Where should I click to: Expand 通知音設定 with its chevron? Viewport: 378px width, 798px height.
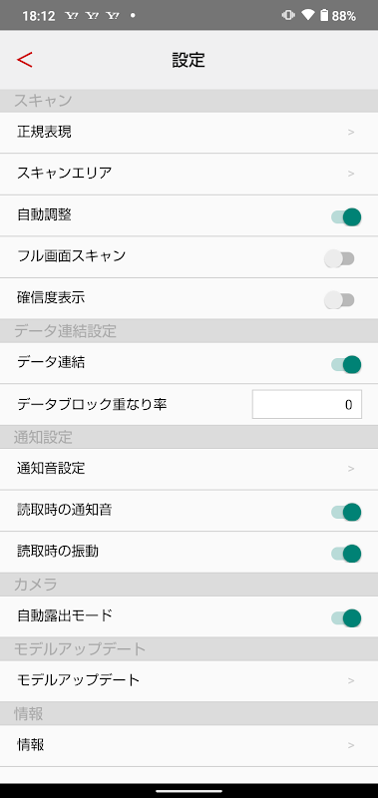pyautogui.click(x=351, y=469)
